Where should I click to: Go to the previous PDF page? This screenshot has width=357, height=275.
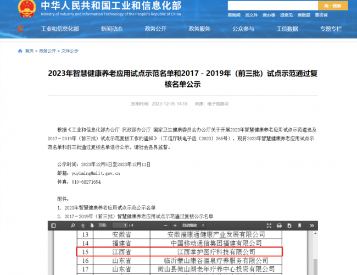[83, 226]
